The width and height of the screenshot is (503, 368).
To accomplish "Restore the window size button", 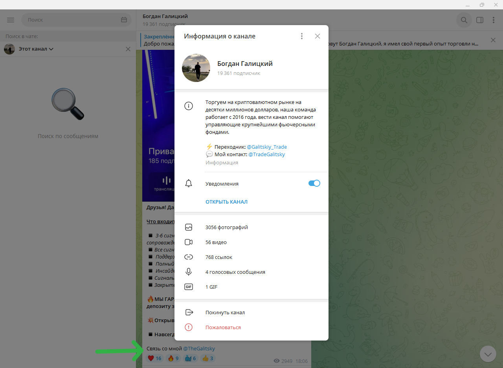I will pos(482,5).
